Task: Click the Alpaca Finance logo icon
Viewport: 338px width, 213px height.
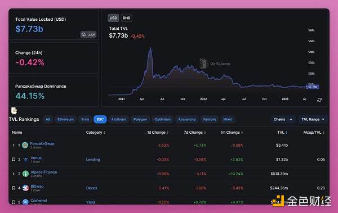Action: 26,174
